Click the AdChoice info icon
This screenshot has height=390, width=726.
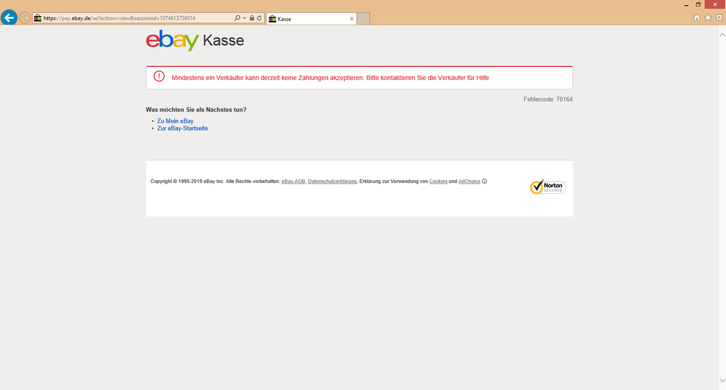(x=484, y=182)
